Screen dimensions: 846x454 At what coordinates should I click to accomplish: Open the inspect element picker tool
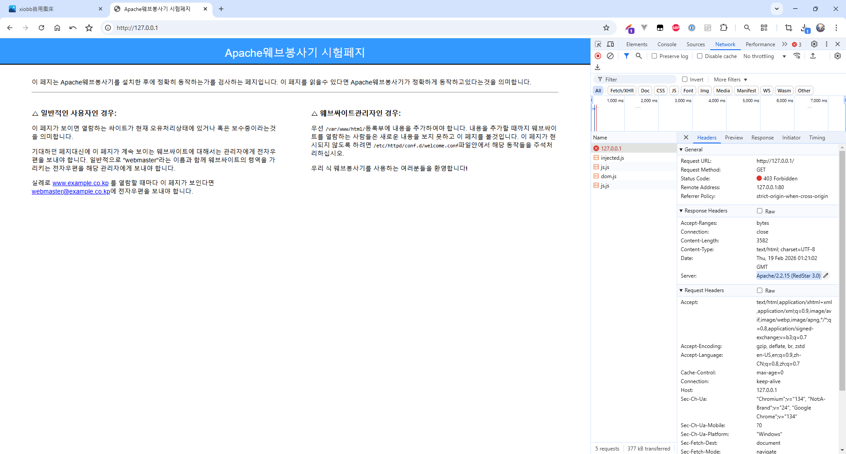click(x=598, y=44)
